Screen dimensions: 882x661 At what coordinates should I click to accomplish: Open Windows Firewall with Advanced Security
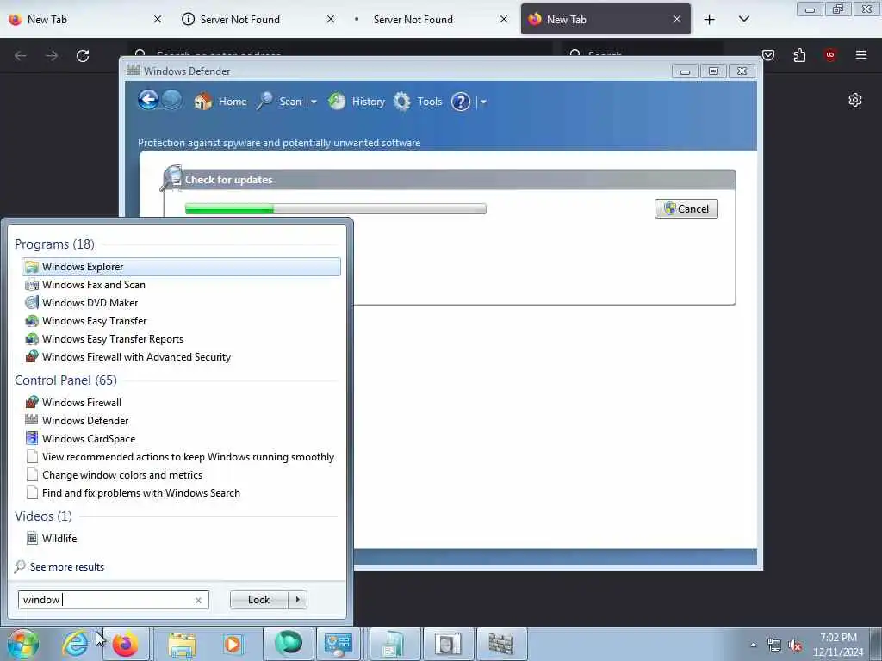click(x=181, y=357)
